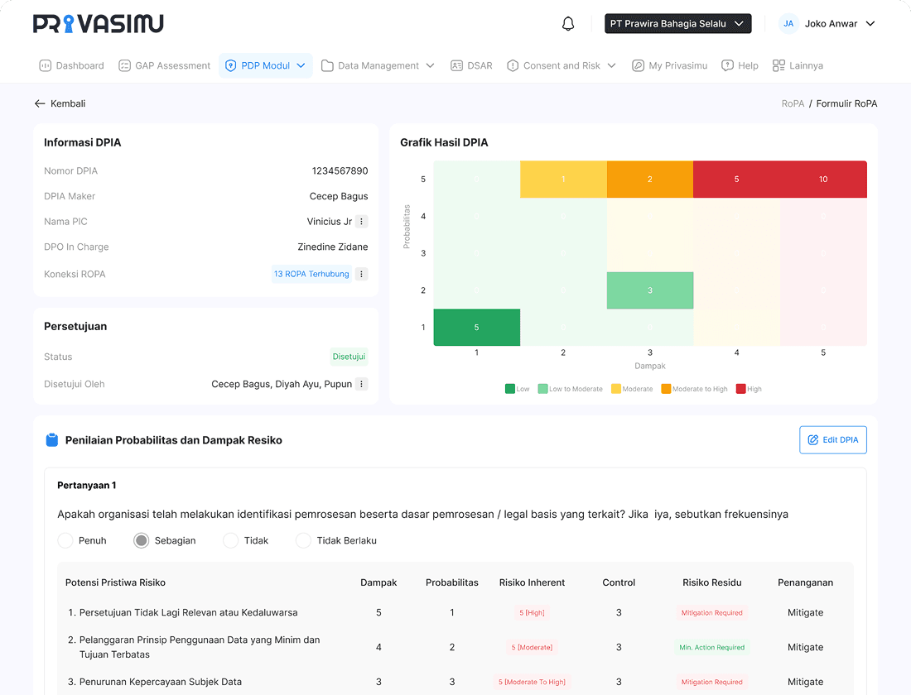Select the GAP Assessment icon

click(x=126, y=65)
